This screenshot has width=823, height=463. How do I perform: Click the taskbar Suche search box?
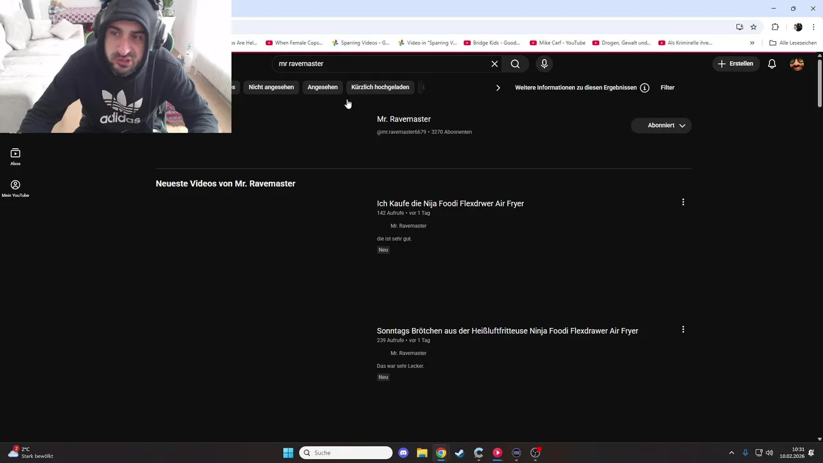[346, 453]
